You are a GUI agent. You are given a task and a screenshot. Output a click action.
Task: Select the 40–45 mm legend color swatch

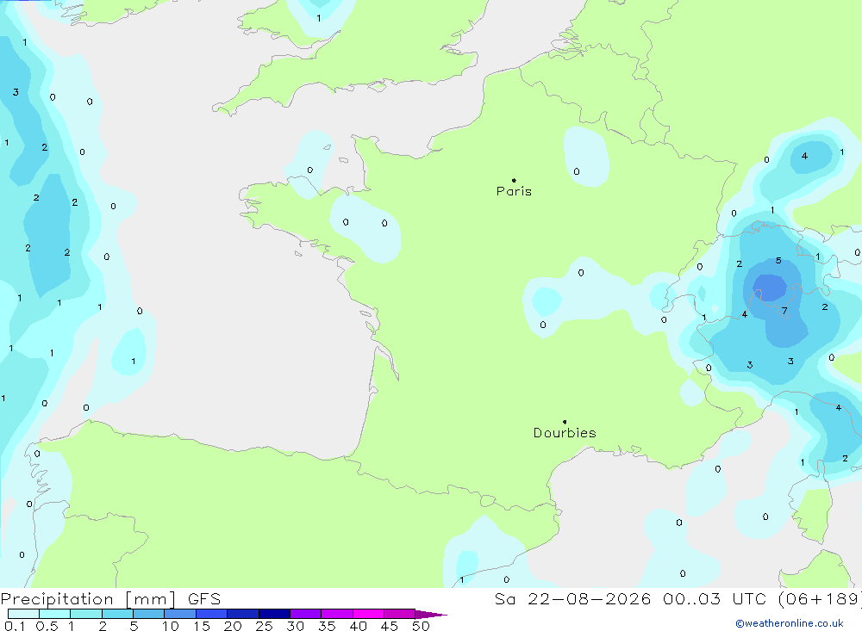coord(368,614)
